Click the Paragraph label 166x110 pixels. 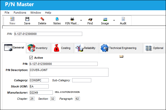(x=66, y=99)
